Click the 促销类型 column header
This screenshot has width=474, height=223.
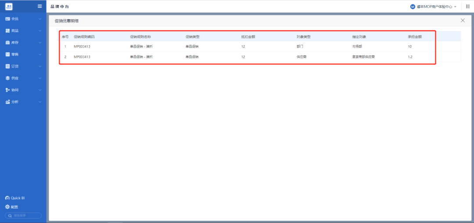[192, 37]
